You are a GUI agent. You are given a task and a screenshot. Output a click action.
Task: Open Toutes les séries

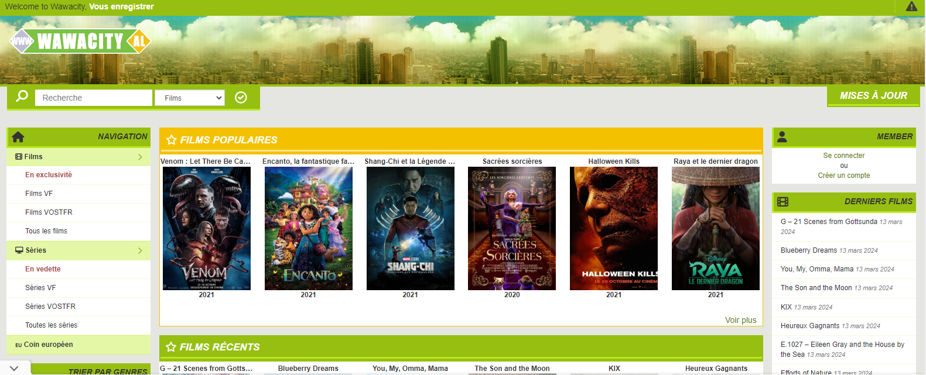pos(51,325)
